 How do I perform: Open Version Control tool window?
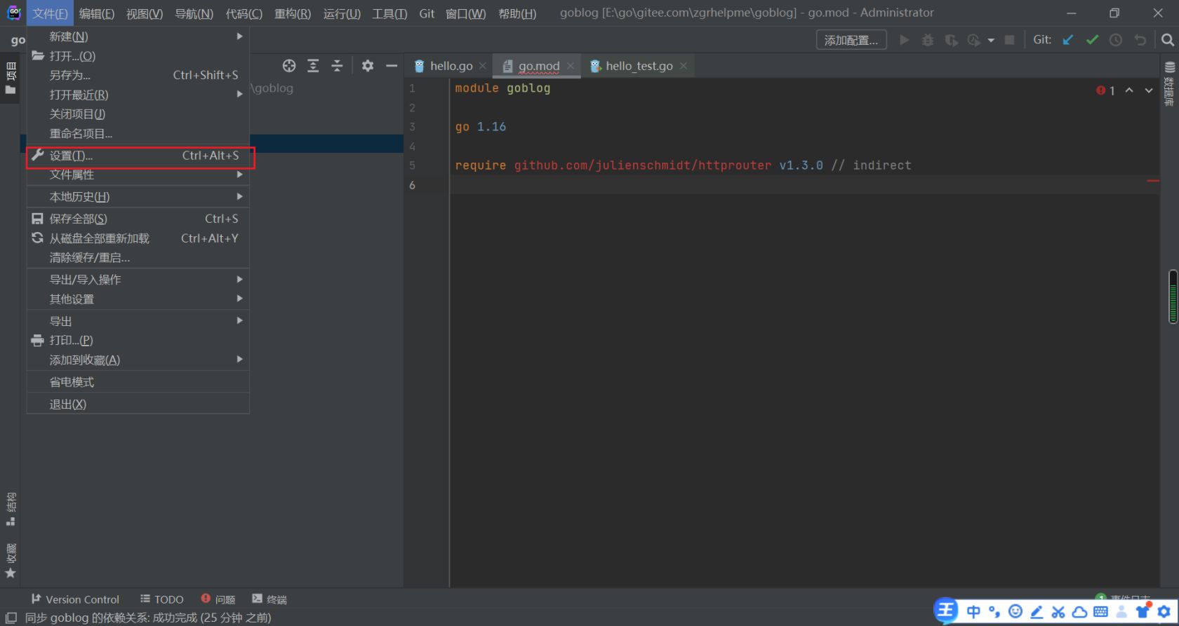point(75,599)
